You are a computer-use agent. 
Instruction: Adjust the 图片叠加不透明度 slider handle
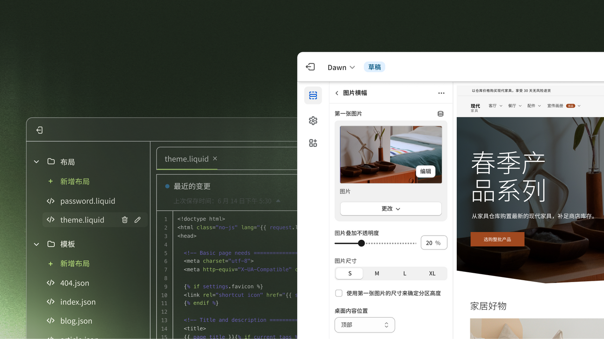[361, 243]
